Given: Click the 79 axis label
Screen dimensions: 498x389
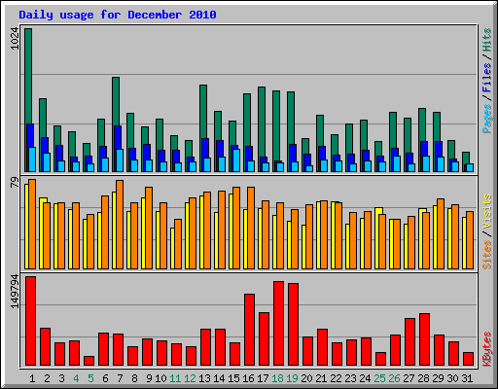Looking at the screenshot, I should click(15, 182).
